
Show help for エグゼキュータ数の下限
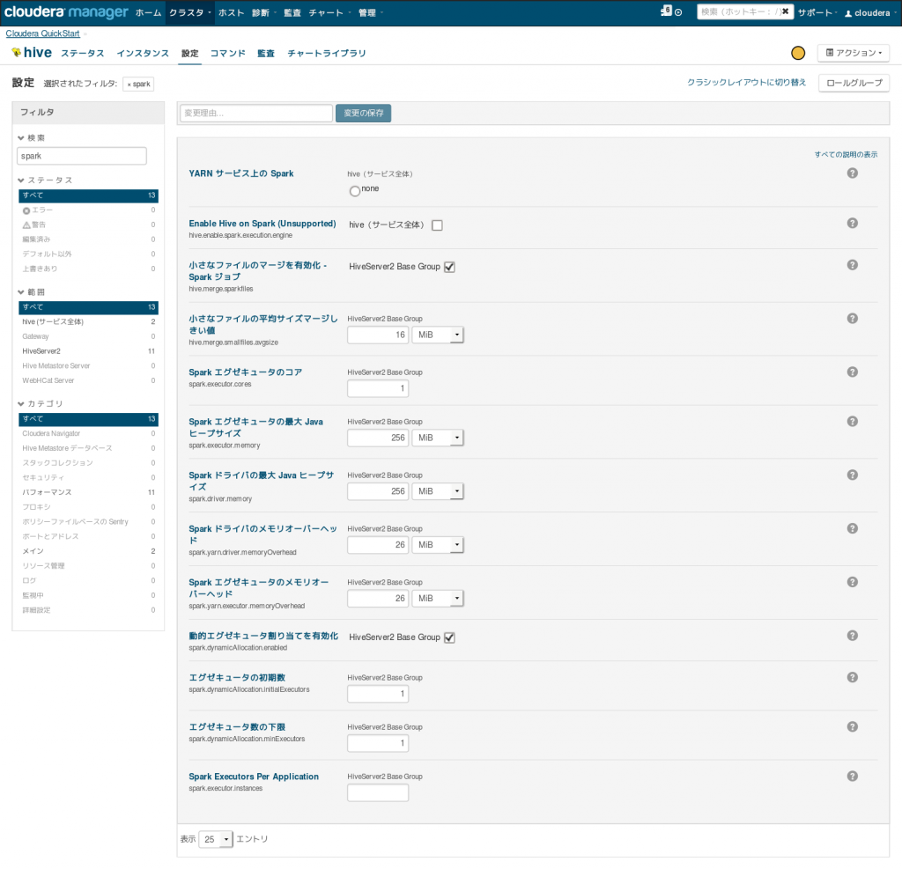click(x=853, y=727)
